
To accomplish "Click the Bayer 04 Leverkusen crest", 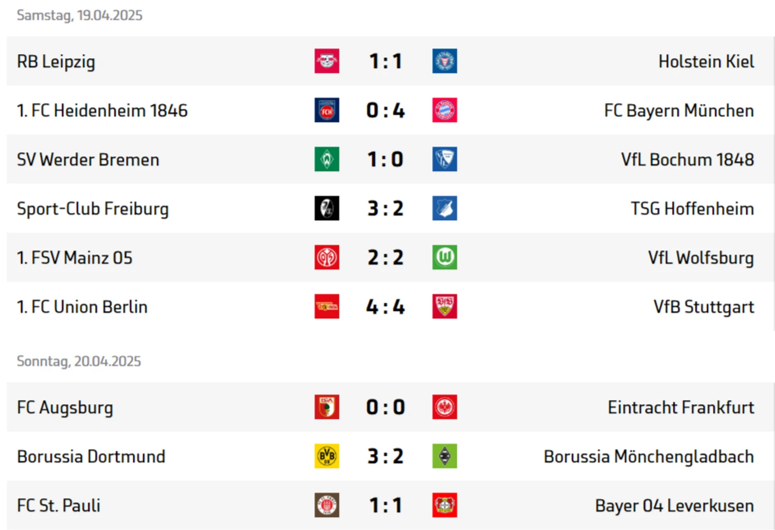I will tap(444, 505).
